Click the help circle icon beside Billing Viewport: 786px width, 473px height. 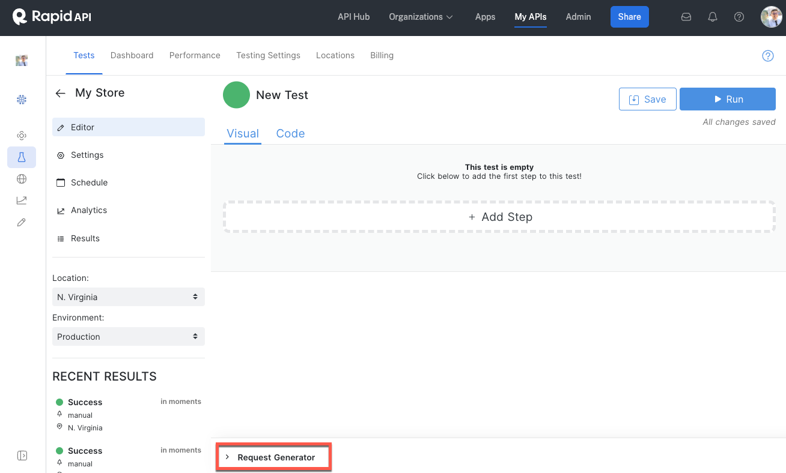[767, 56]
